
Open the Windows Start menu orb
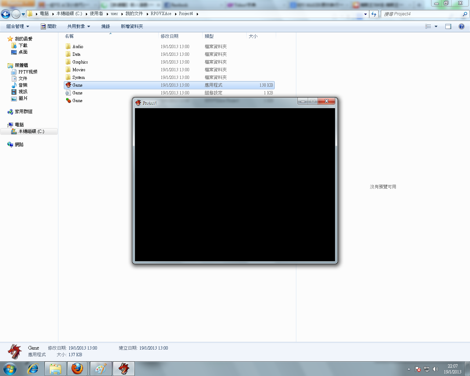tap(10, 369)
